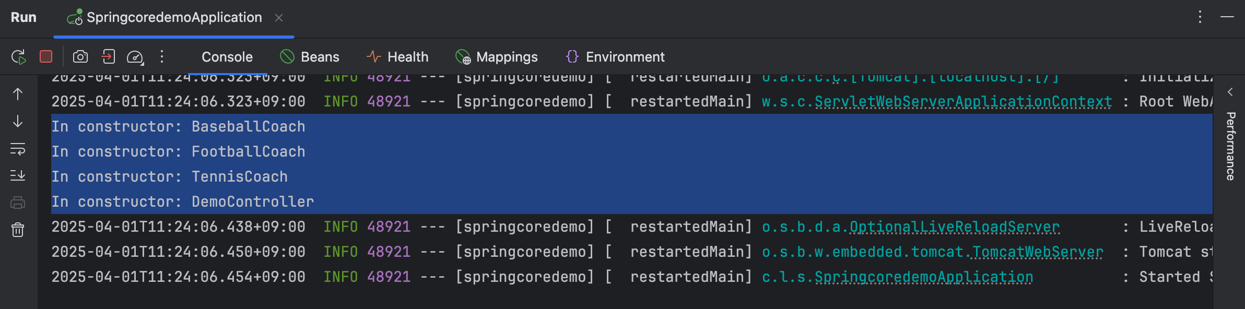Clear console with trash icon
This screenshot has width=1245, height=309.
tap(18, 230)
